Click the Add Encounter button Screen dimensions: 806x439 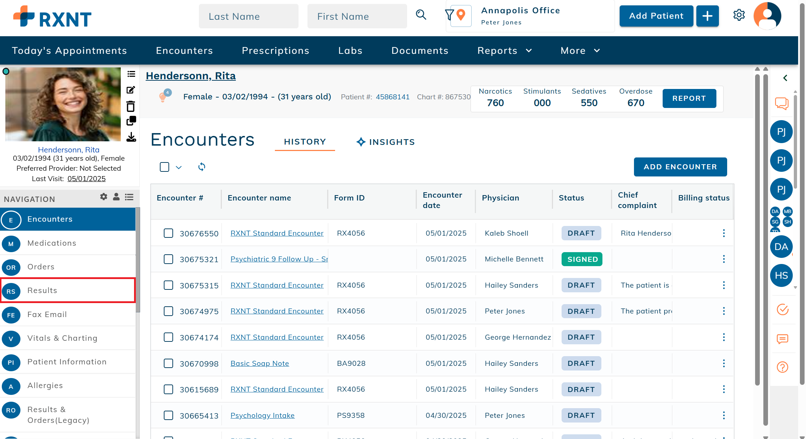680,167
